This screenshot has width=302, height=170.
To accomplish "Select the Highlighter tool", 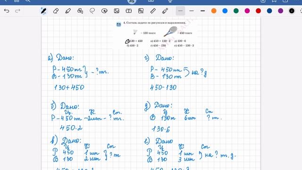I will [68, 11].
